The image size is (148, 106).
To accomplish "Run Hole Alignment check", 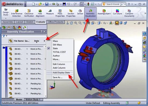I will tap(40, 13).
